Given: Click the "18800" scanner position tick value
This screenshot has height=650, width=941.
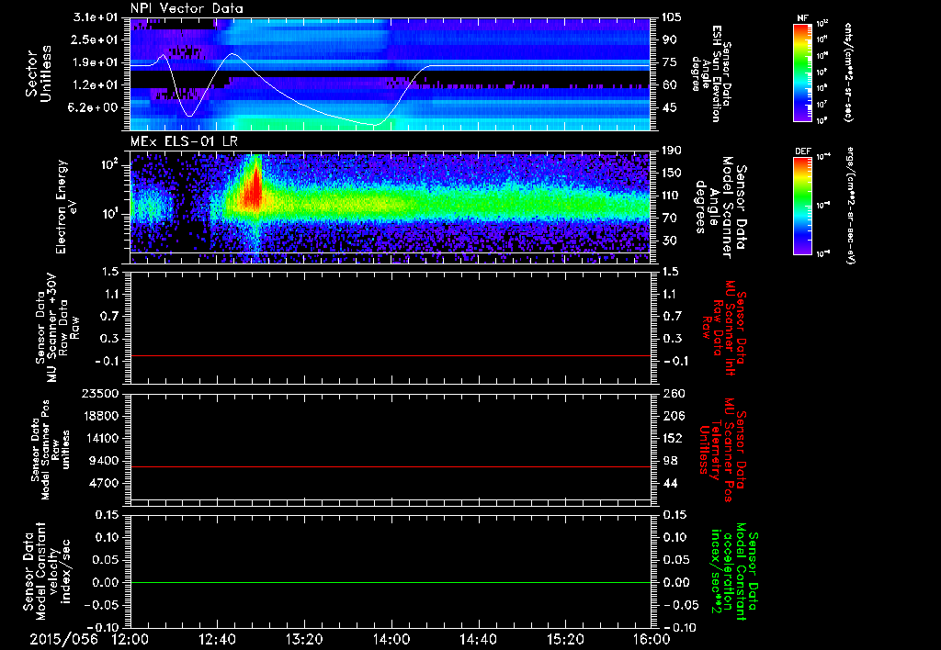Looking at the screenshot, I should [100, 416].
